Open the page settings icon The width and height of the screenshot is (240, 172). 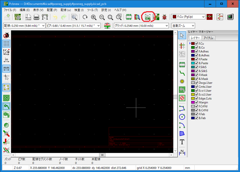coord(28,17)
